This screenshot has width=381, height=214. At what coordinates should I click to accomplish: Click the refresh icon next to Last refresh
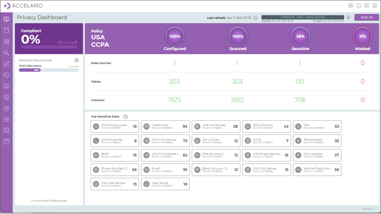pos(255,18)
